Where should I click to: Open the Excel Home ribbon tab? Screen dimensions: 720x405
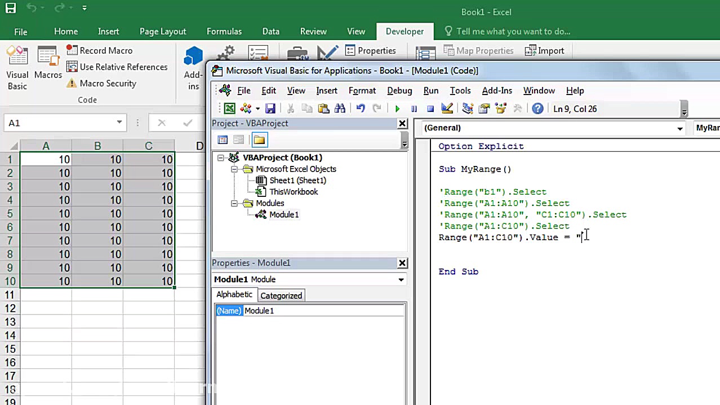pyautogui.click(x=66, y=31)
